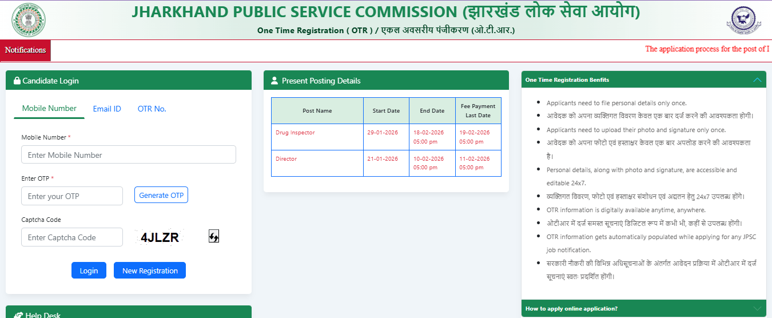This screenshot has height=318, width=772.
Task: Click the Fee Payment Last Date header
Action: pyautogui.click(x=478, y=111)
